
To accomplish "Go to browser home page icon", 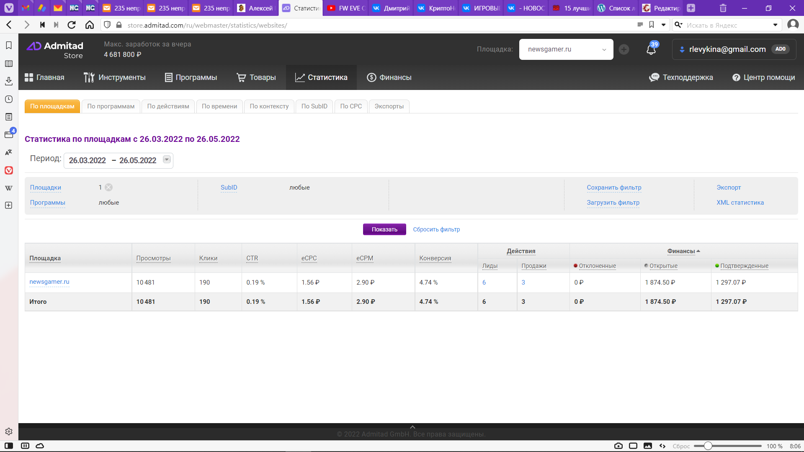I will 90,25.
